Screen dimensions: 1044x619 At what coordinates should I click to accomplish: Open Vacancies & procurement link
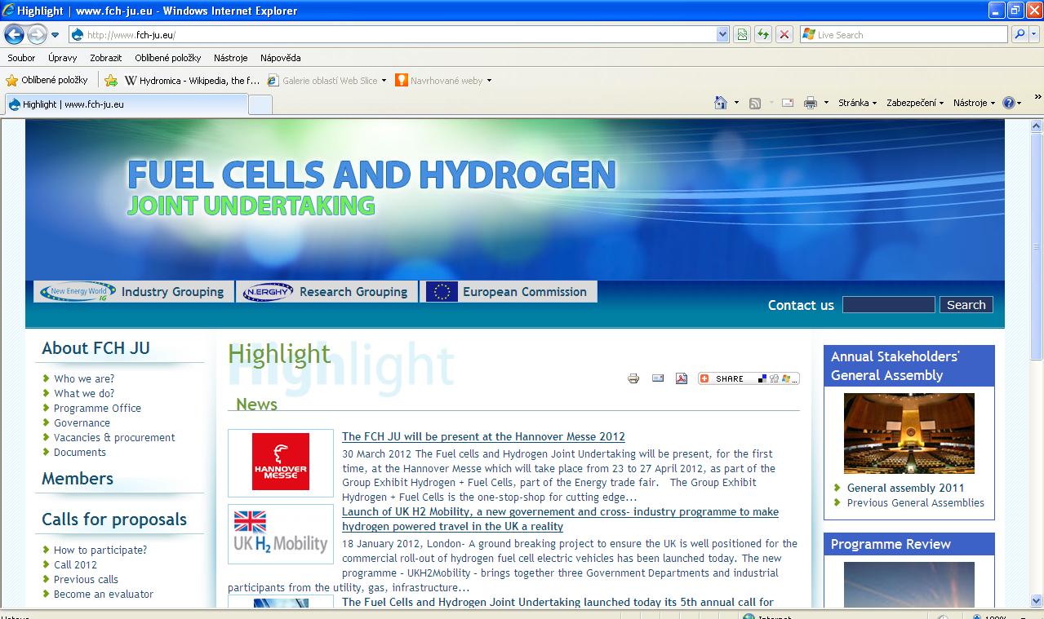click(x=114, y=437)
